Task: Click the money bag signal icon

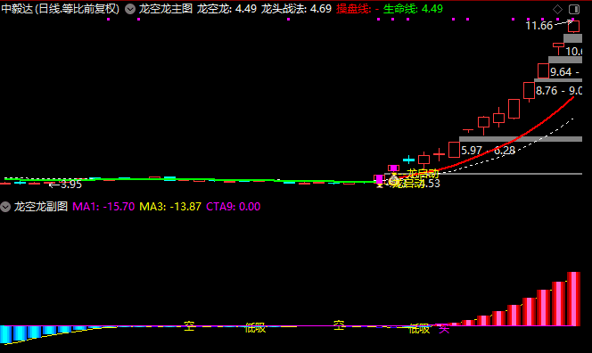Action: click(393, 181)
